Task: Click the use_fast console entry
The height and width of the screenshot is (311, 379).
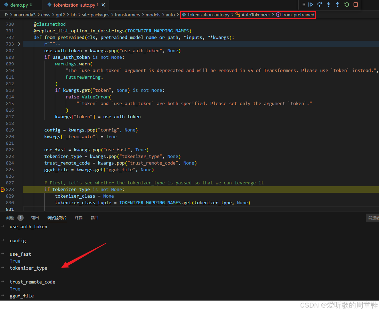Action: click(x=20, y=254)
